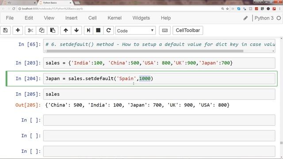Image resolution: width=283 pixels, height=159 pixels.
Task: Run the cell with the step-forward icon
Action: (x=88, y=30)
